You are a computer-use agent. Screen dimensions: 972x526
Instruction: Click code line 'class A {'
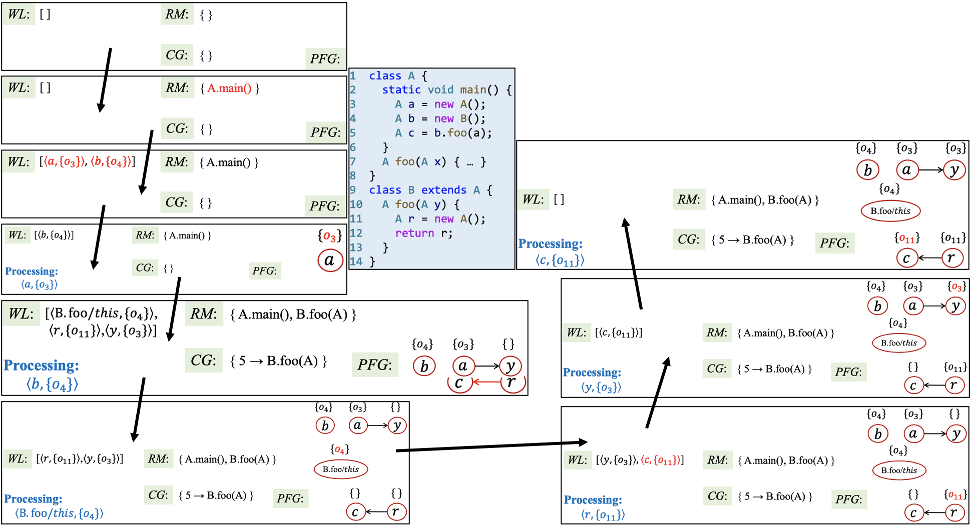tap(398, 76)
